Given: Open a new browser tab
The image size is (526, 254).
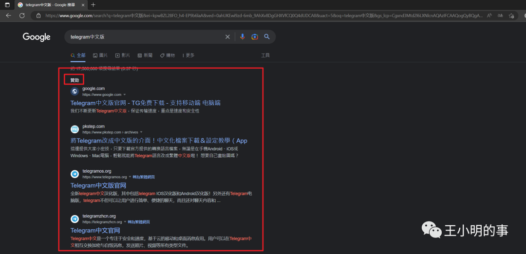Looking at the screenshot, I should click(93, 5).
